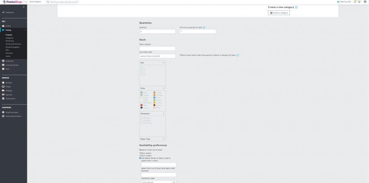Click the Shipping truck icon
Viewport: 369px width, 183px height.
coord(3,91)
